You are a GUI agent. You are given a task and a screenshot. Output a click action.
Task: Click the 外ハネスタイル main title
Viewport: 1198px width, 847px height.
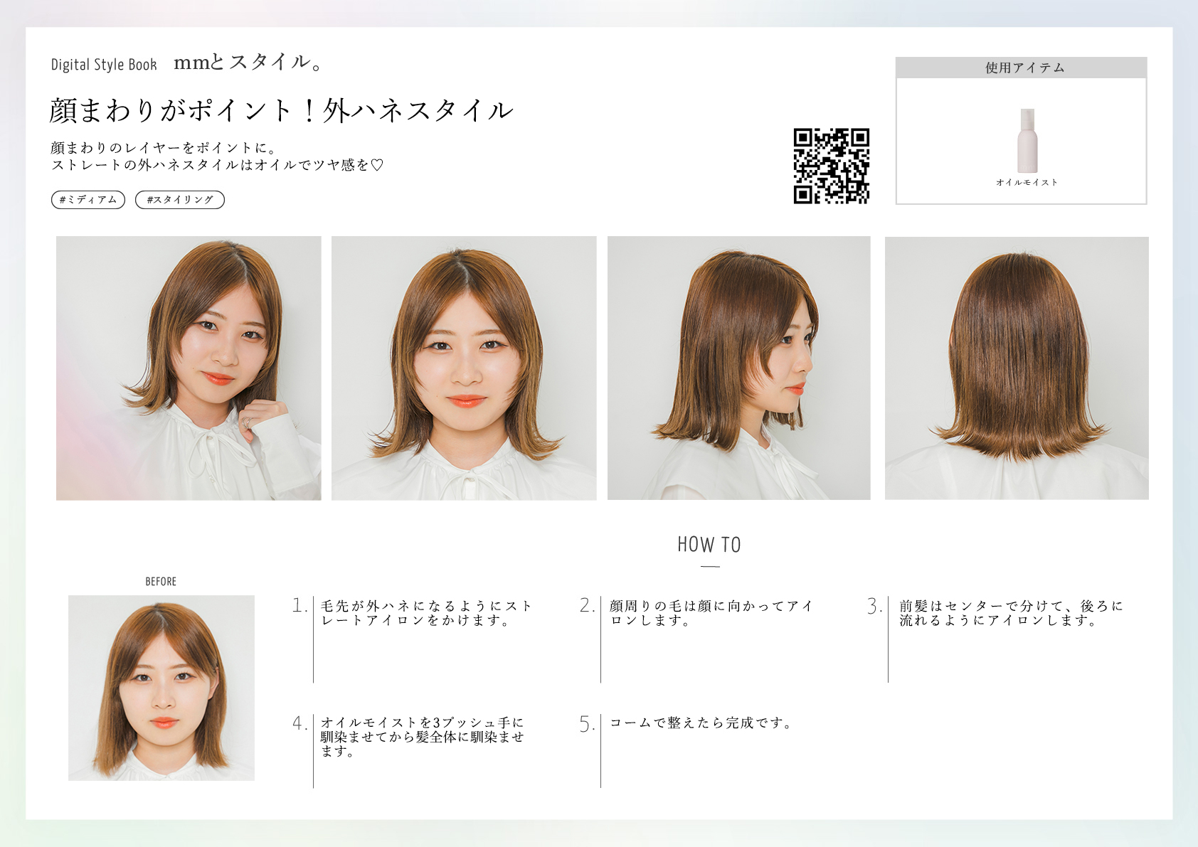tap(281, 110)
